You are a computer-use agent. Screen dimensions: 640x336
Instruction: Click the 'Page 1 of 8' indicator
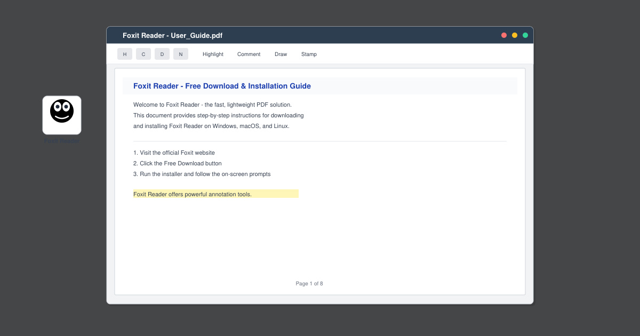309,284
